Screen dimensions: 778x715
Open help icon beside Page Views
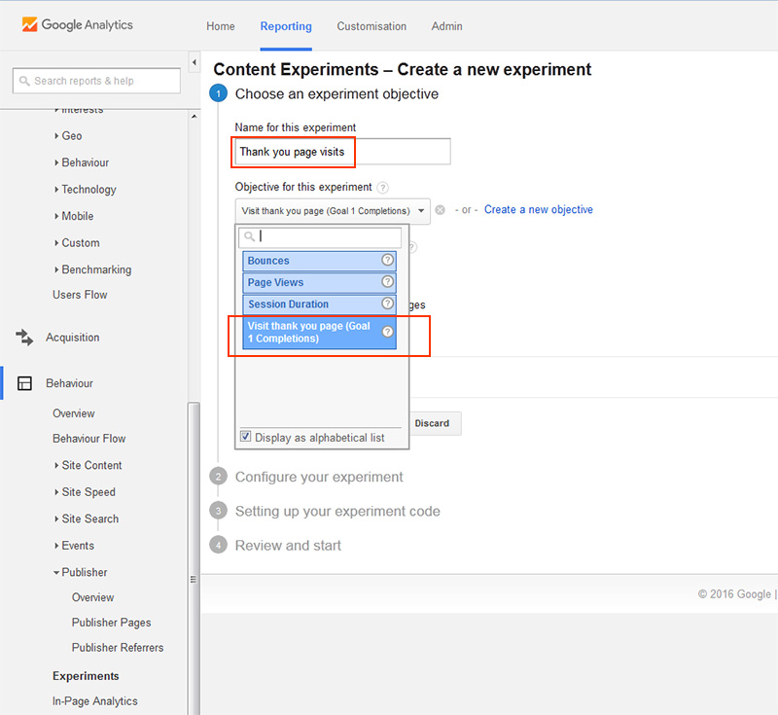pyautogui.click(x=387, y=282)
